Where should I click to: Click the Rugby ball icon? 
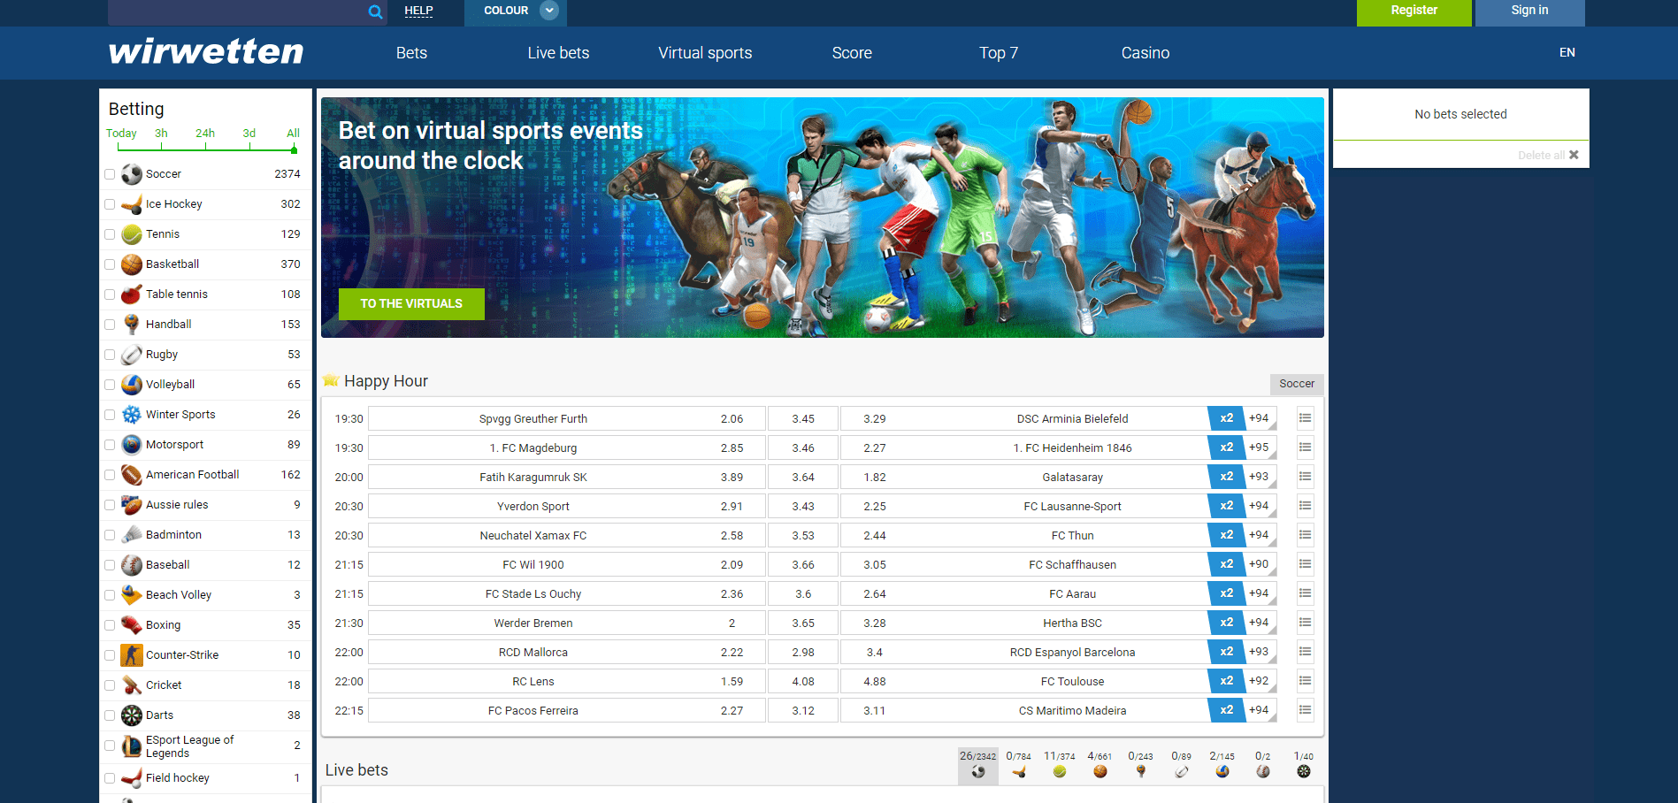(x=132, y=355)
